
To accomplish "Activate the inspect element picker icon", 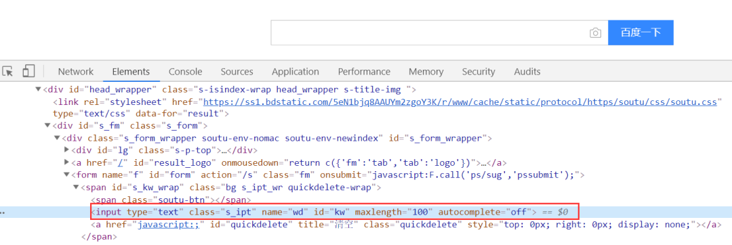I will (8, 71).
